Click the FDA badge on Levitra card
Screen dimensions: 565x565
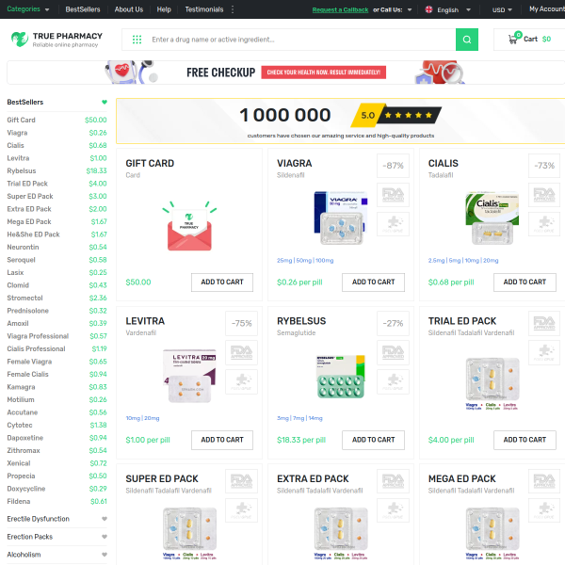[241, 352]
